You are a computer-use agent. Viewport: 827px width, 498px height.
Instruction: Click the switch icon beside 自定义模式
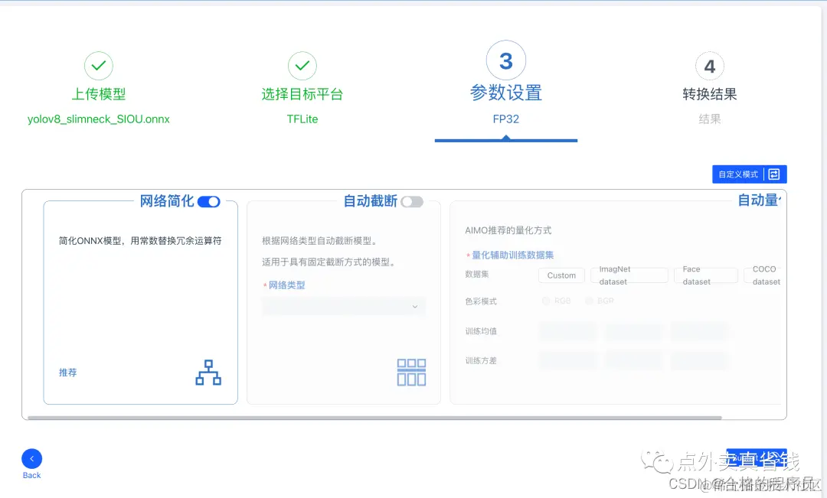774,174
